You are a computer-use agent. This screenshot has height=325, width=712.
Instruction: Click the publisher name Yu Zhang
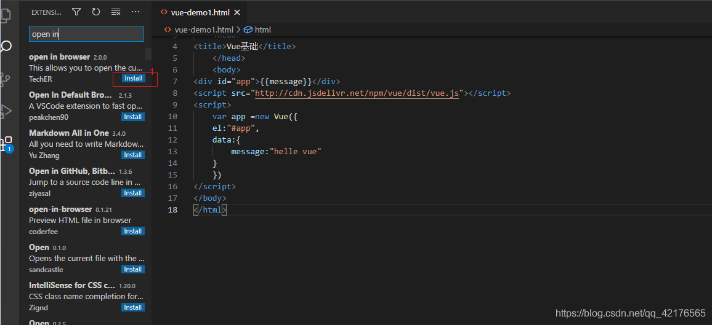pos(44,155)
